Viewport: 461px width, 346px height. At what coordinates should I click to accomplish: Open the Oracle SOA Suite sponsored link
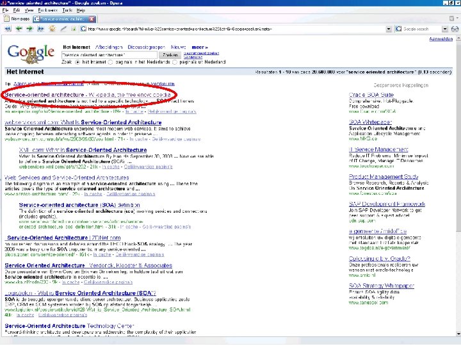[371, 95]
